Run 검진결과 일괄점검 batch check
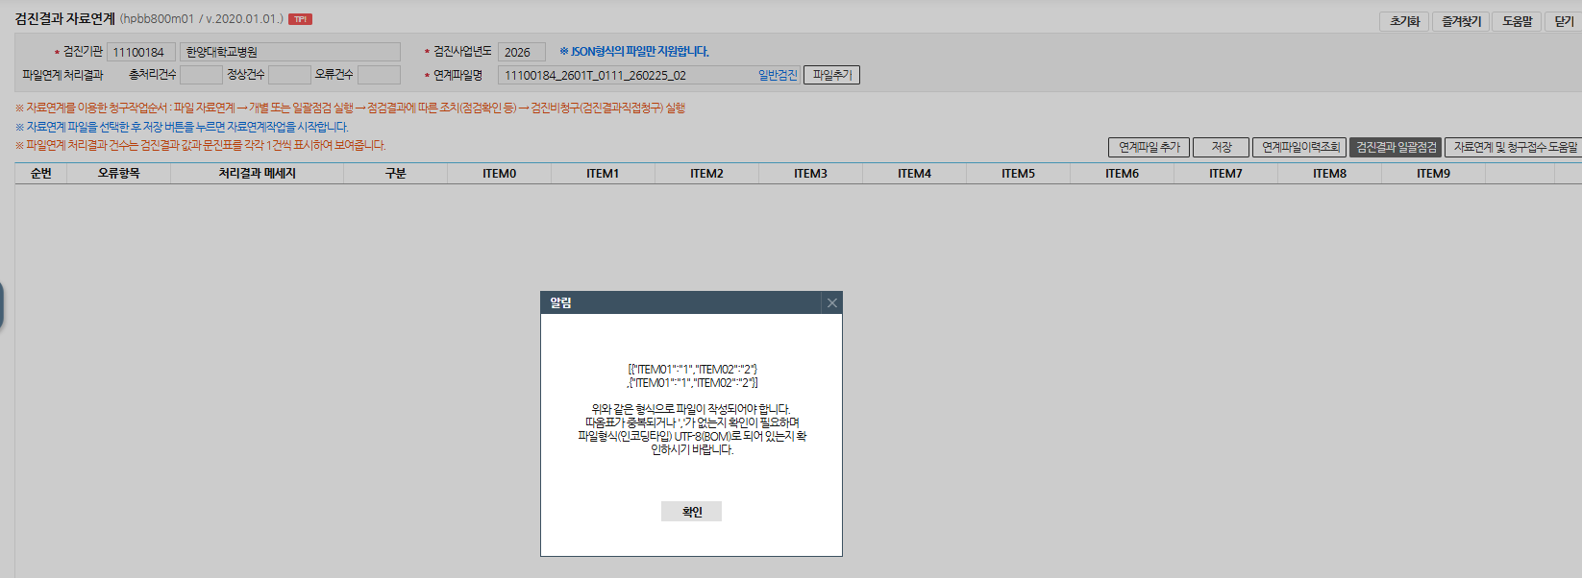This screenshot has width=1582, height=578. [x=1396, y=147]
